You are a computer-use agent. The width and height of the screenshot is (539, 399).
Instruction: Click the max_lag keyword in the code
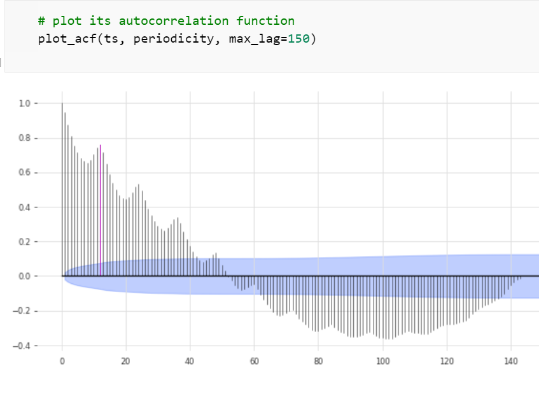coord(255,39)
